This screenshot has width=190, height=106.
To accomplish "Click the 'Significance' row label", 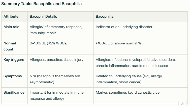I will click(14, 92).
